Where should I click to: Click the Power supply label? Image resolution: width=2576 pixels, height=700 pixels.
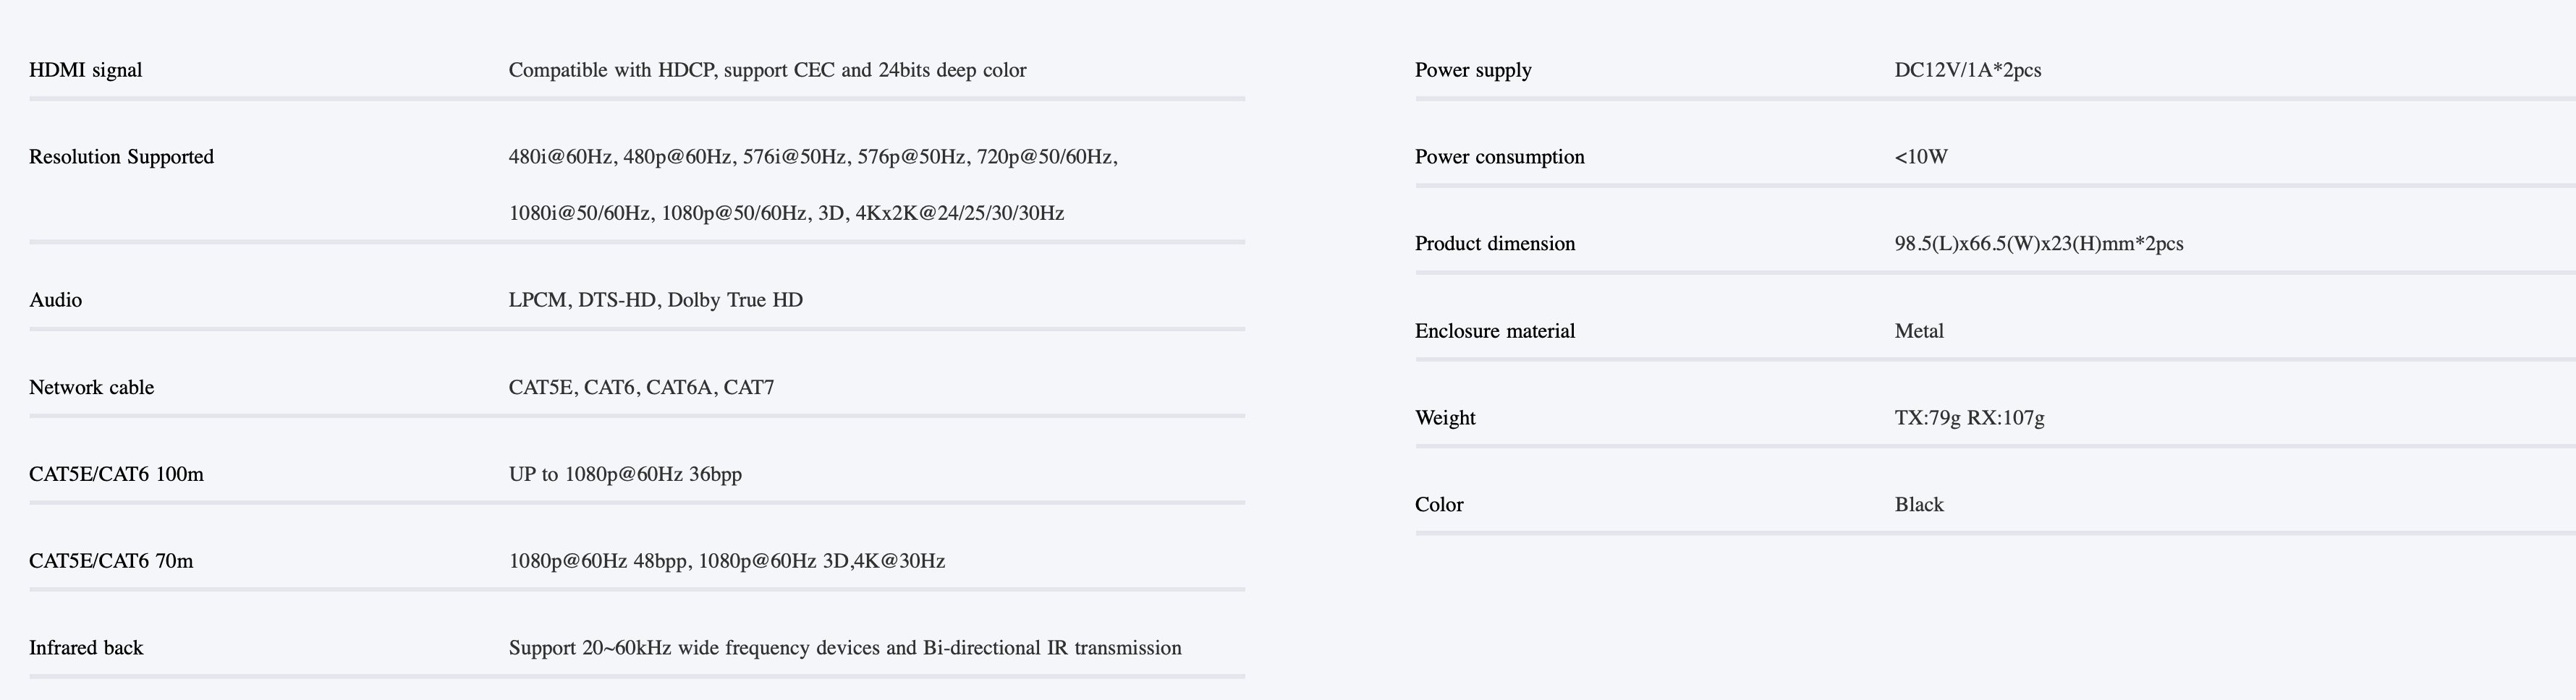click(x=1473, y=70)
